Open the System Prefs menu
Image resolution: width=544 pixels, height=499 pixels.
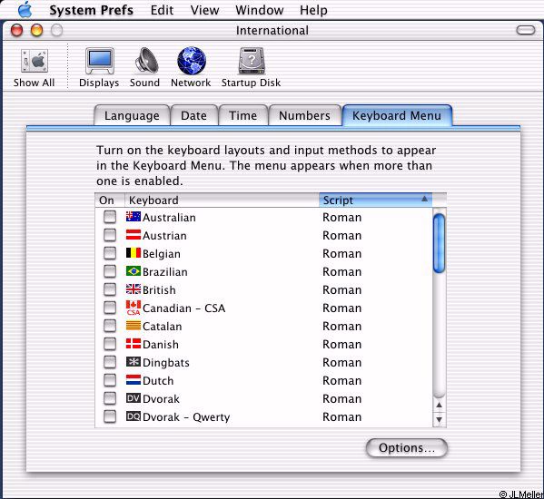(x=91, y=10)
